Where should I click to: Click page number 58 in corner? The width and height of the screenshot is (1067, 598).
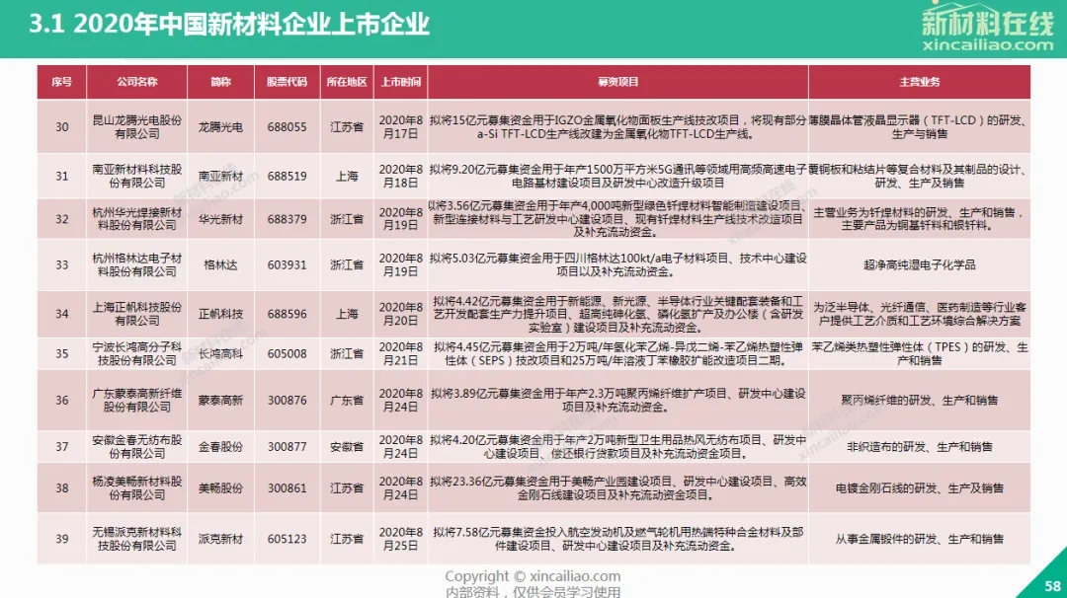coord(1052,586)
